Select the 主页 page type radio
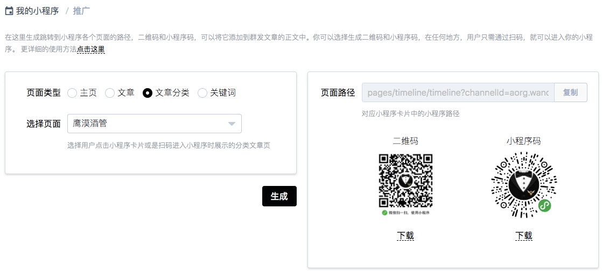Screen dimensions: 602x273 (72, 93)
